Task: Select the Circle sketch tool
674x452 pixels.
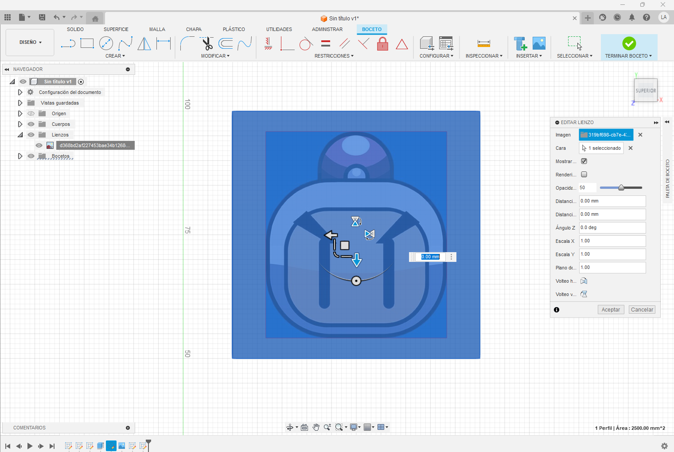Action: (106, 43)
